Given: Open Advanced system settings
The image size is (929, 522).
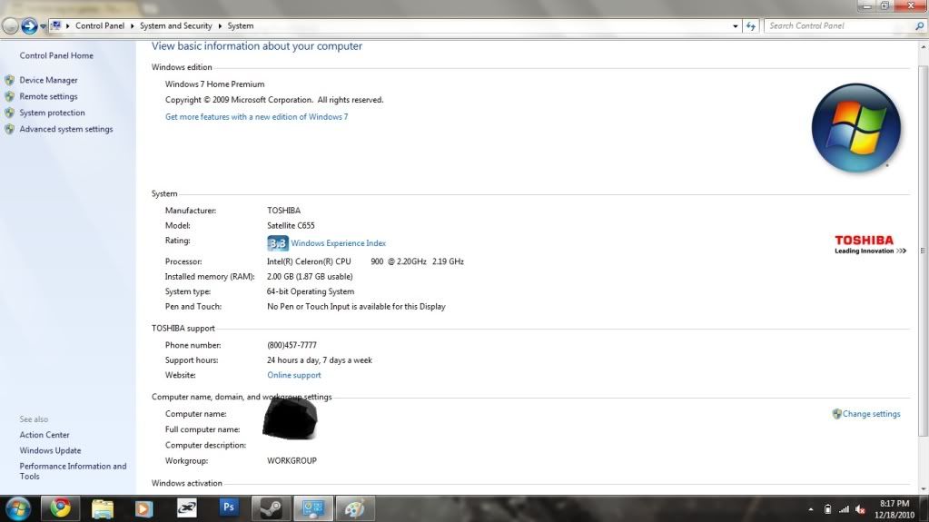Looking at the screenshot, I should click(x=66, y=129).
